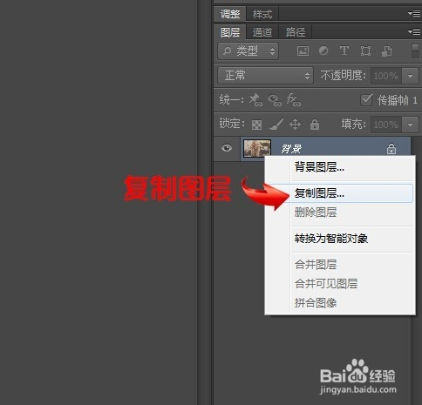Switch to the 通道 tab
This screenshot has height=405, width=422.
(262, 32)
